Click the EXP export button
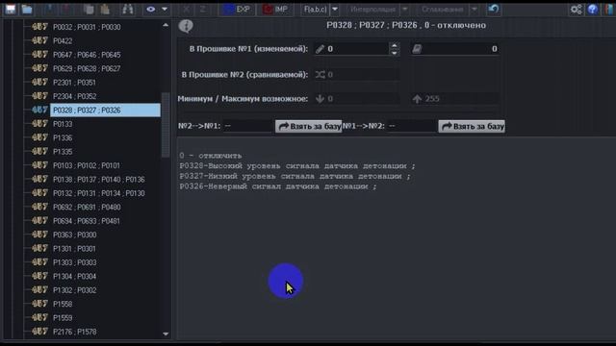Viewport: 616px width, 346px height. (237, 9)
